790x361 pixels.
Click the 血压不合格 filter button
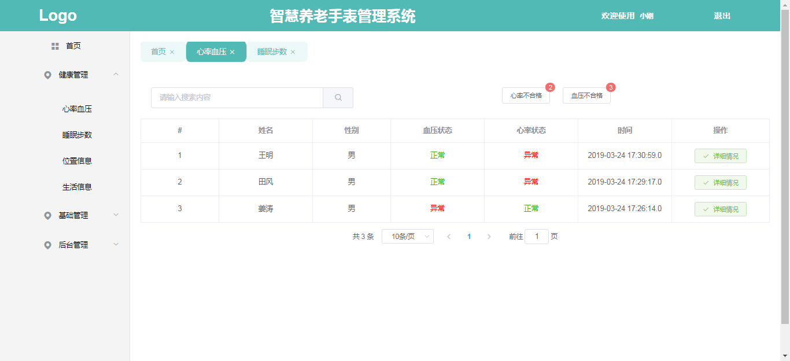point(586,96)
